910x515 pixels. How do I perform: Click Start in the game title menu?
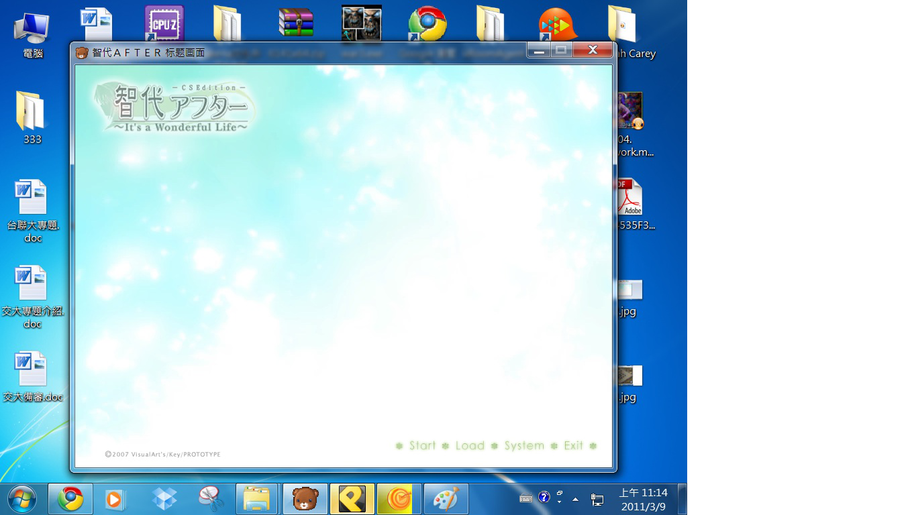tap(422, 445)
